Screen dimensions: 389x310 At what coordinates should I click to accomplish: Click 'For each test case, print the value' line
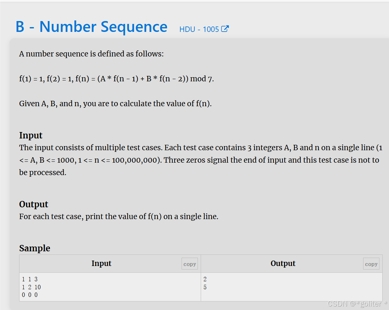point(119,217)
